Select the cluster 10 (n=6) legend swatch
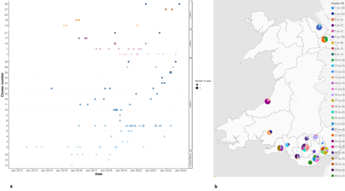 tap(333, 60)
